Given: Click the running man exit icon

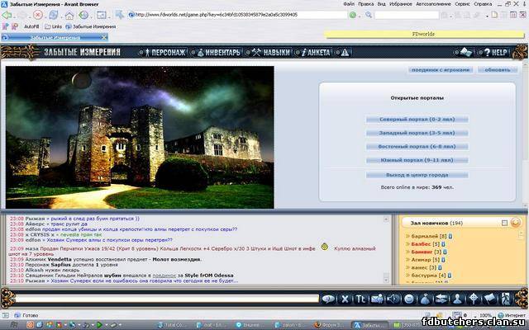Looking at the screenshot, I should pos(505,299).
